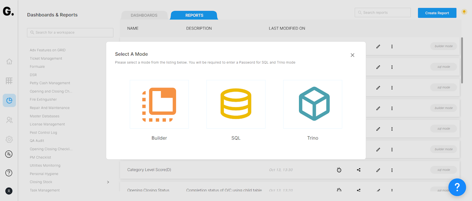Click the NAME column header
This screenshot has height=201, width=472.
(x=133, y=28)
